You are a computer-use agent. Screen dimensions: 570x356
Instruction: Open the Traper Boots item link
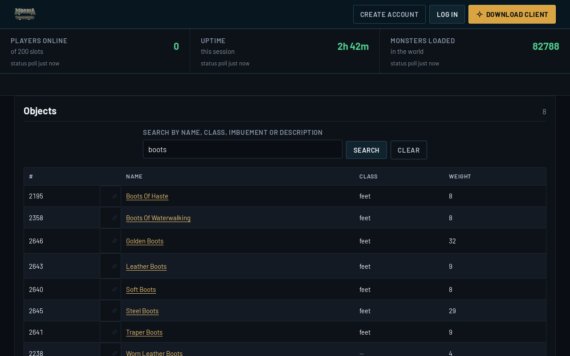(144, 332)
